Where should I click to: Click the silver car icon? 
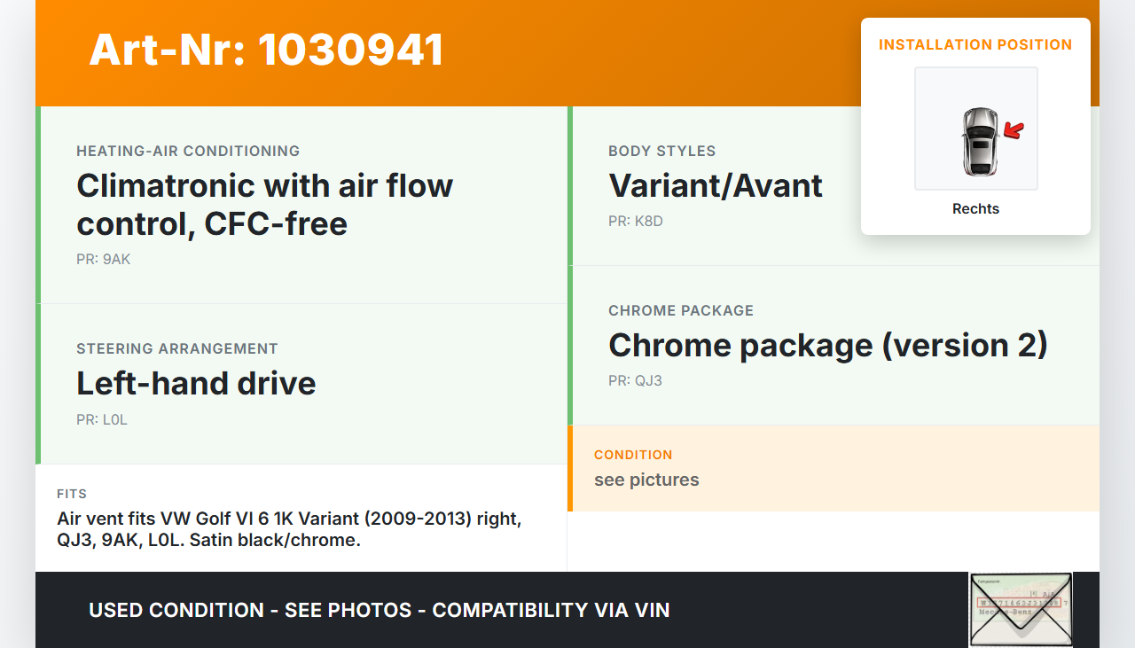(979, 141)
